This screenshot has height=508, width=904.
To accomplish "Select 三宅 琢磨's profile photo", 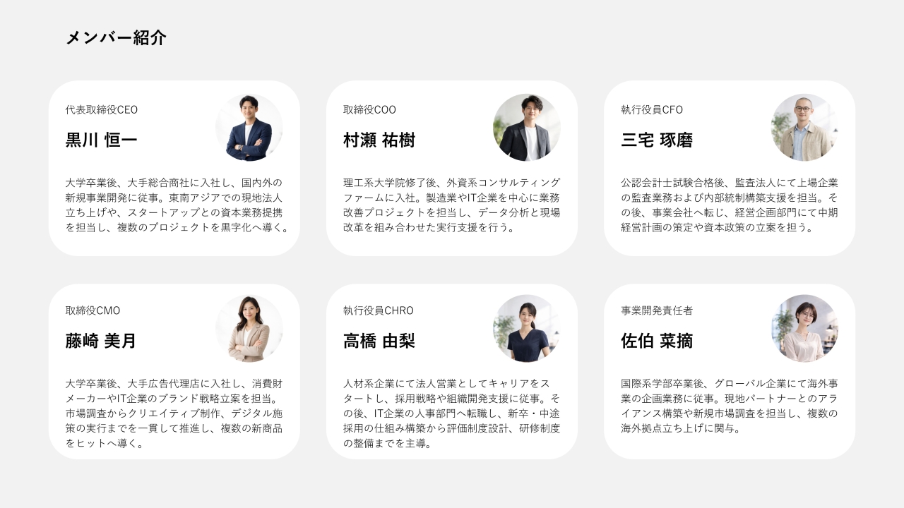I will (x=804, y=128).
